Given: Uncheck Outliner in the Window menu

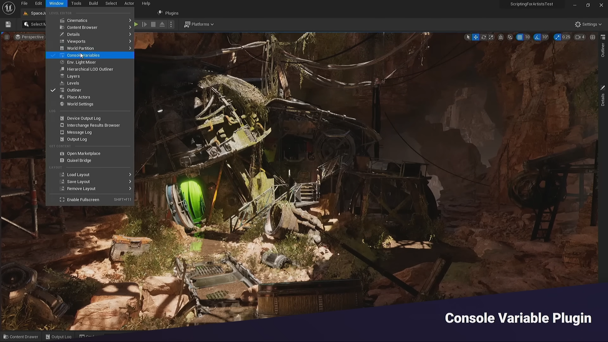Looking at the screenshot, I should pyautogui.click(x=74, y=90).
